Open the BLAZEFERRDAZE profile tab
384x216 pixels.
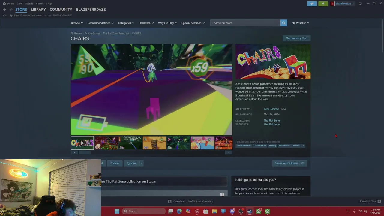[91, 10]
